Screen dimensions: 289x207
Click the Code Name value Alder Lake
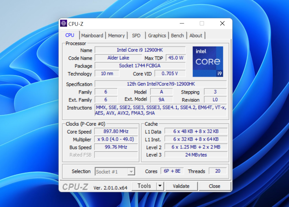118,58
